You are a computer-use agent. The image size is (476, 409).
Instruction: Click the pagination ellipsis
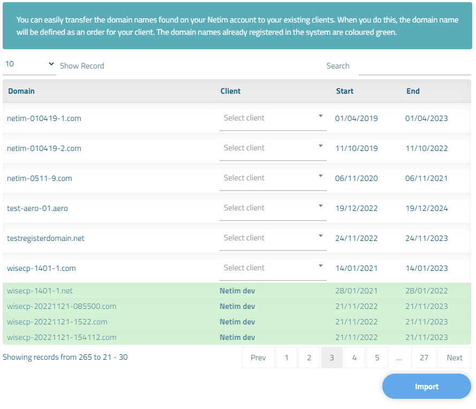[399, 358]
